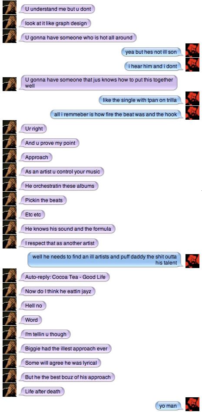The image size is (202, 412).
Task: Click avatar next to 'yea but hes not ill son'
Action: tap(192, 50)
